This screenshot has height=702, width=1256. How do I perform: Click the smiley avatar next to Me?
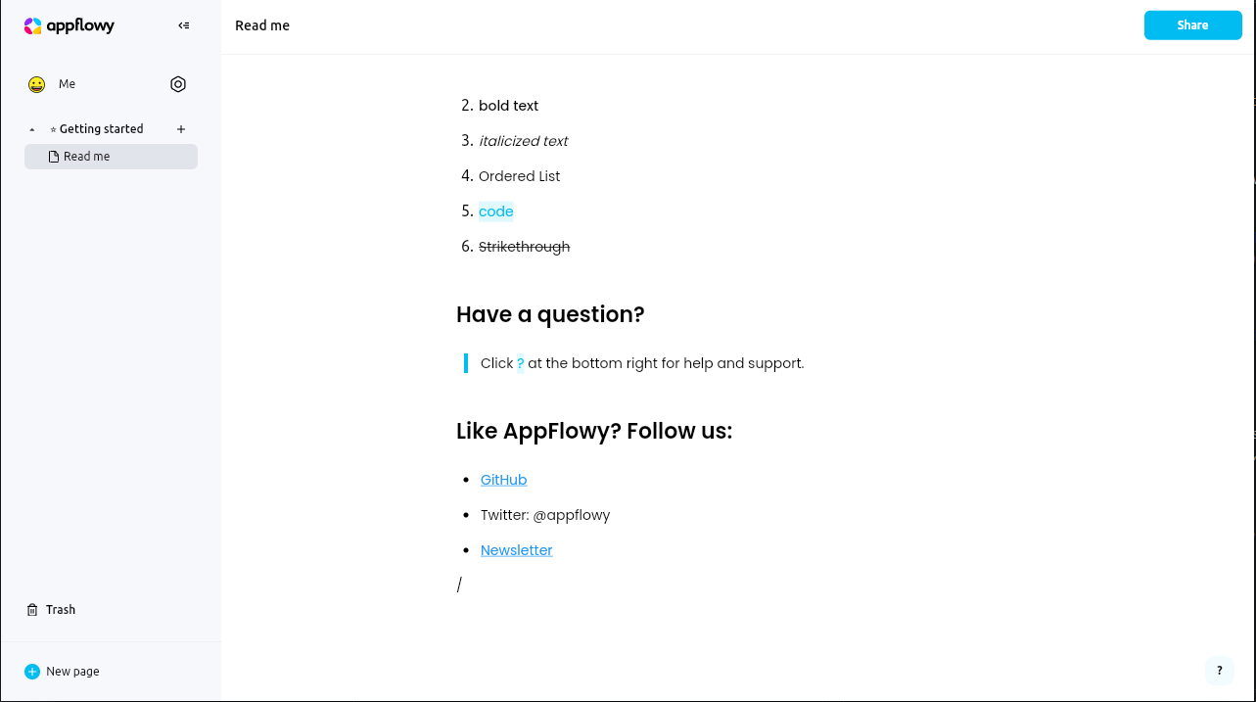coord(36,84)
